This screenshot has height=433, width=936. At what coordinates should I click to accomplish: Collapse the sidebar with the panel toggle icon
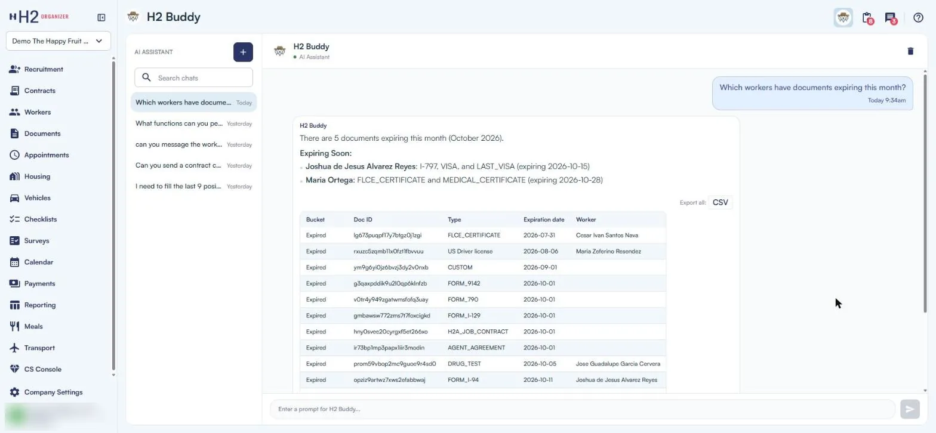[x=101, y=17]
